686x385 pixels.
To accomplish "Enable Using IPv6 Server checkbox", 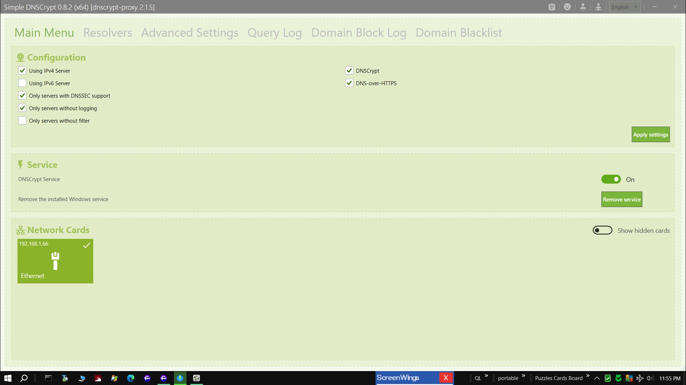I will click(22, 83).
